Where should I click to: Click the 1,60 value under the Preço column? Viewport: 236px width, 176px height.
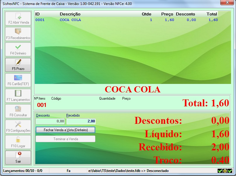click(x=169, y=20)
